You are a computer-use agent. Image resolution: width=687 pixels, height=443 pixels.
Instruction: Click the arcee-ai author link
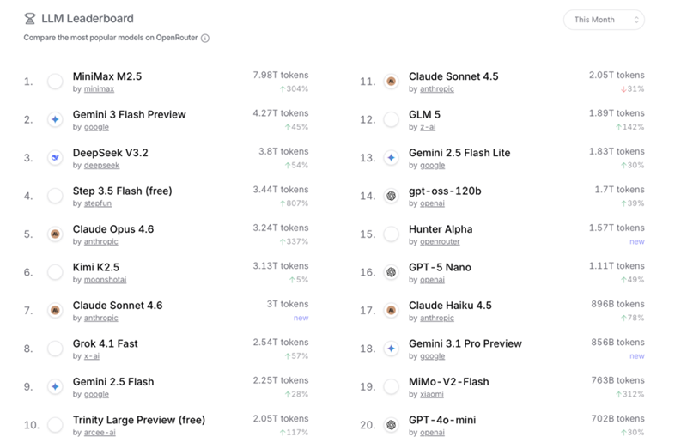[x=101, y=433]
